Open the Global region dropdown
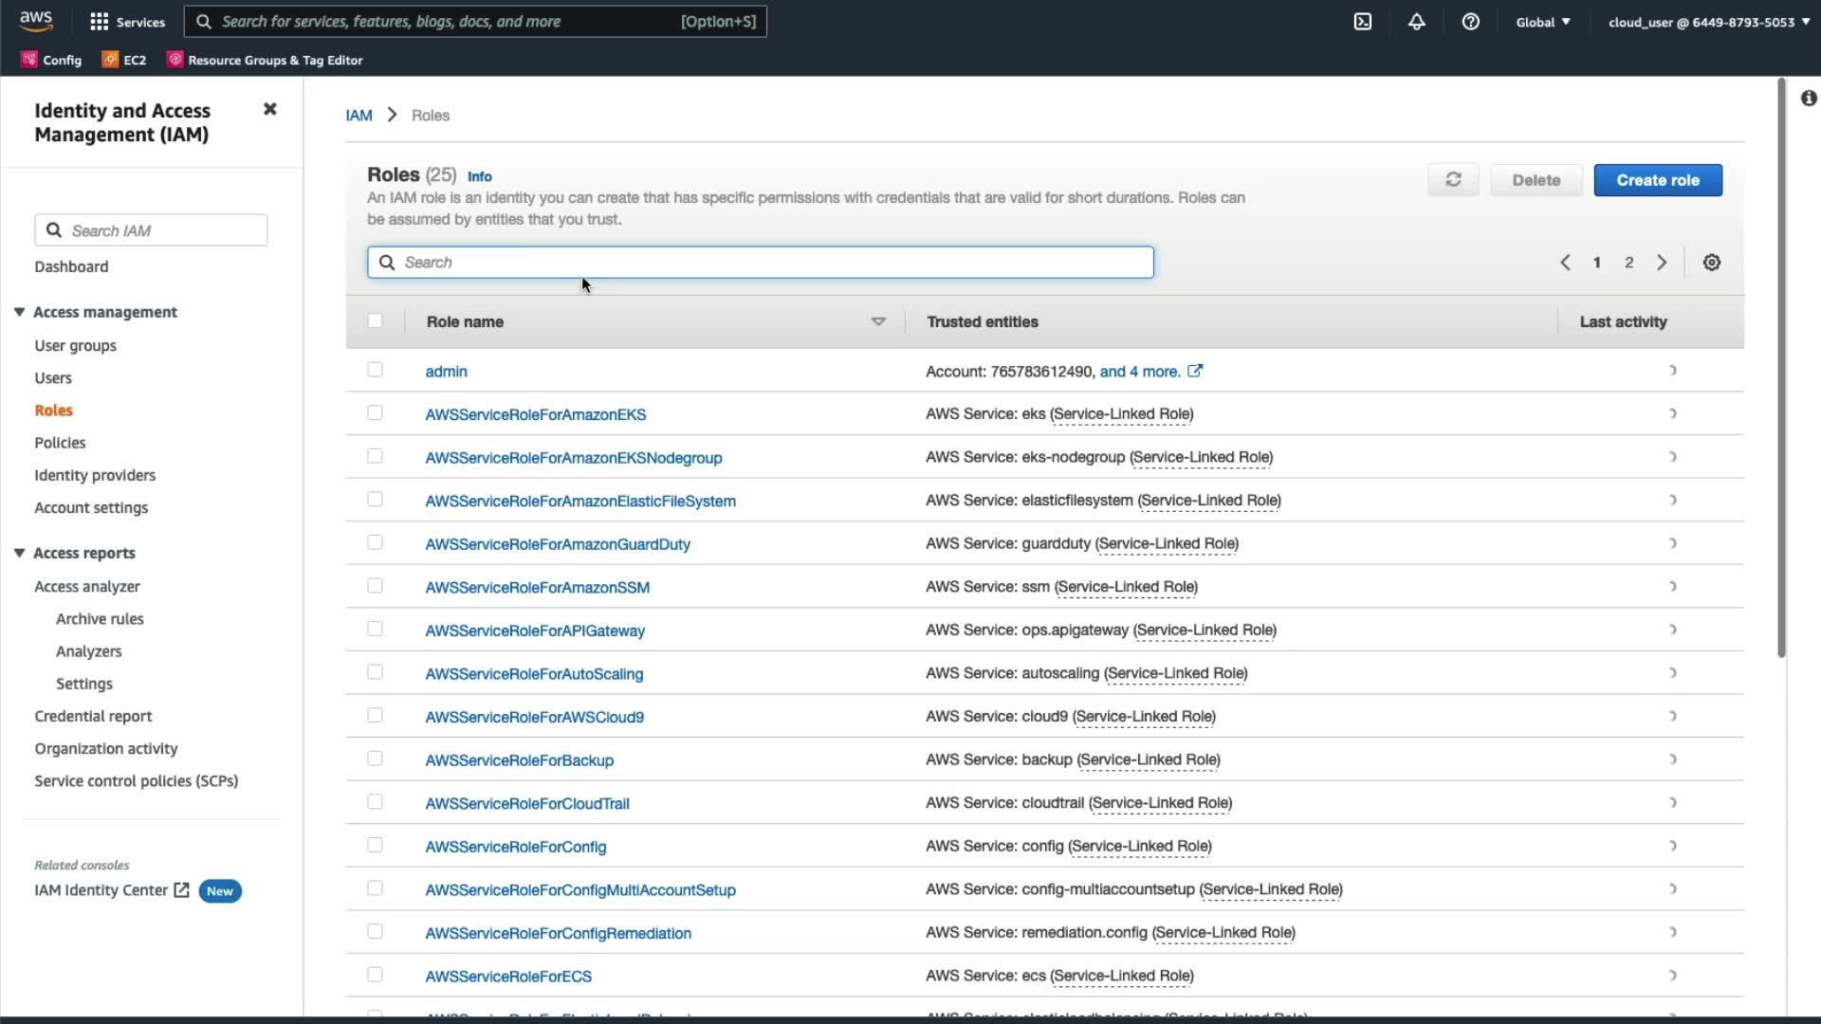Screen dimensions: 1821x1024 (1542, 22)
